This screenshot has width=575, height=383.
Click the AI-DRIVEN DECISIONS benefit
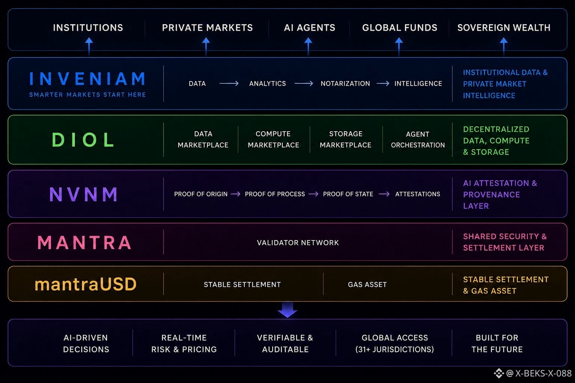pos(86,343)
